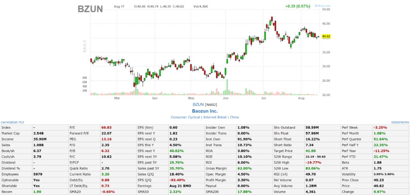Click the EPS (ttm) value 0.60
The width and height of the screenshot is (410, 195).
coord(173,128)
